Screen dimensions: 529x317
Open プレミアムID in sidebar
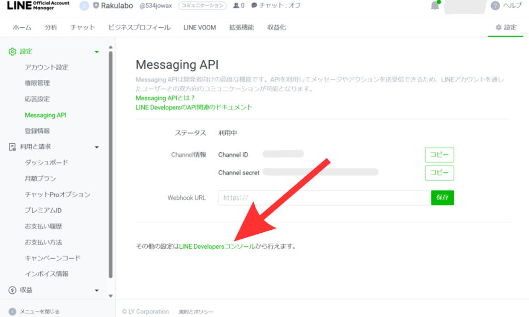point(43,211)
